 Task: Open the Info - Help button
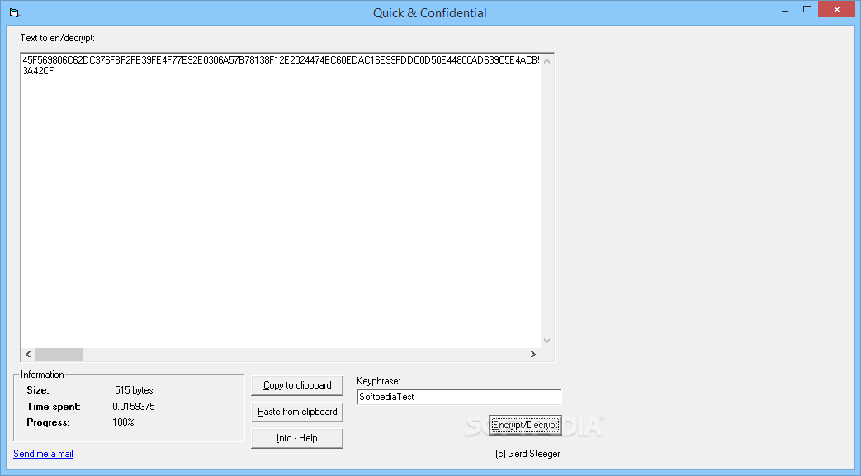[x=297, y=438]
